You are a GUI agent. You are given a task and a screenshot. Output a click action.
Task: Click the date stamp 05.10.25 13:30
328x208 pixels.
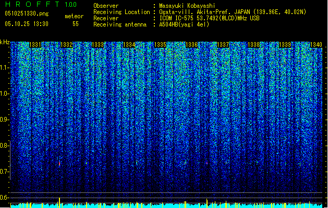27,24
